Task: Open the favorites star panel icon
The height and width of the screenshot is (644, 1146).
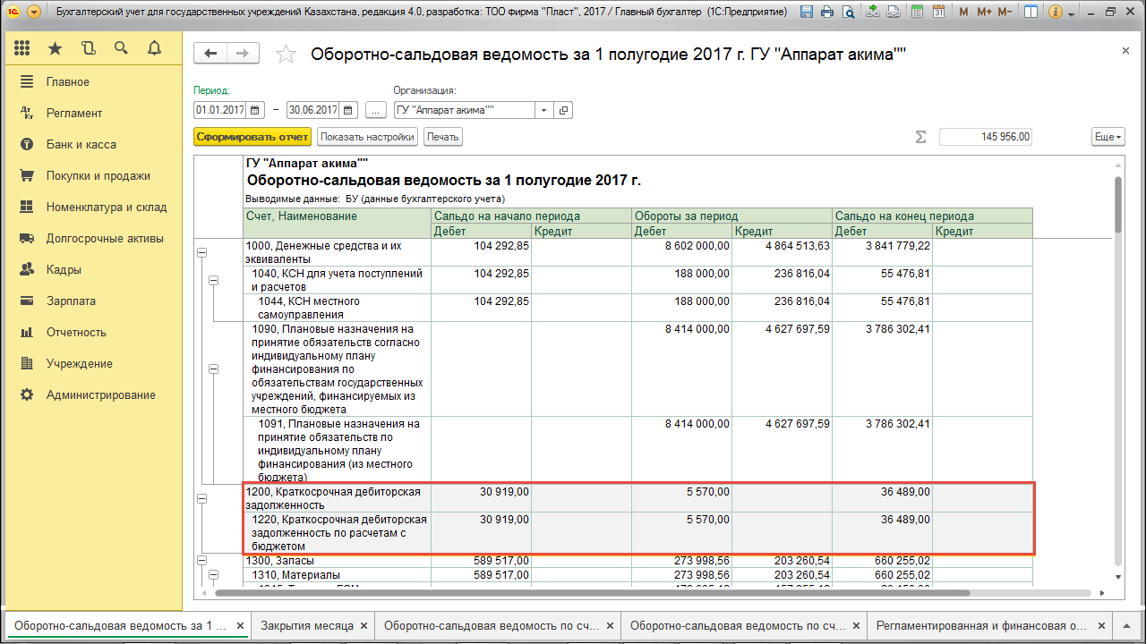Action: pyautogui.click(x=55, y=48)
